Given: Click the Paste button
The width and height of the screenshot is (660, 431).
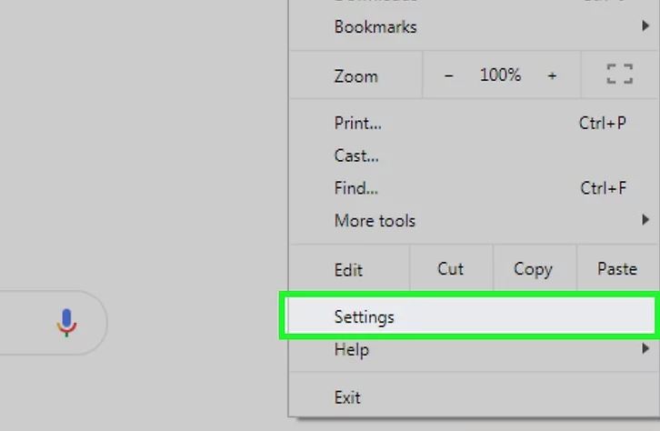Looking at the screenshot, I should pos(617,268).
